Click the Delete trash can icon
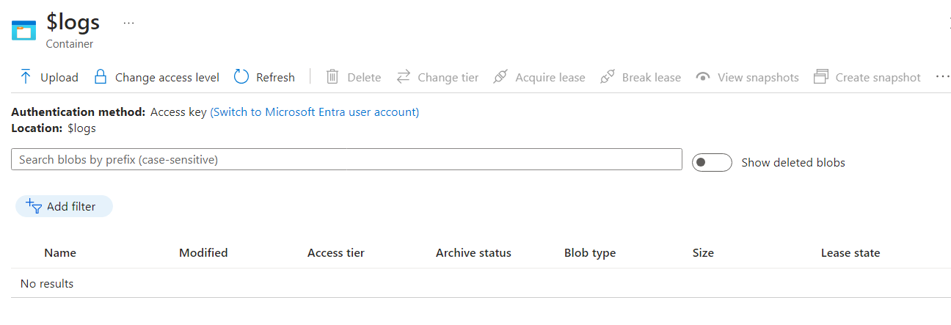 (x=332, y=77)
